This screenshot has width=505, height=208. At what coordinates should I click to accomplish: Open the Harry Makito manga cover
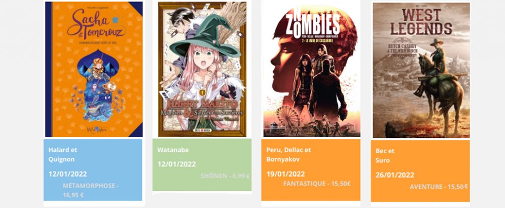(x=202, y=69)
